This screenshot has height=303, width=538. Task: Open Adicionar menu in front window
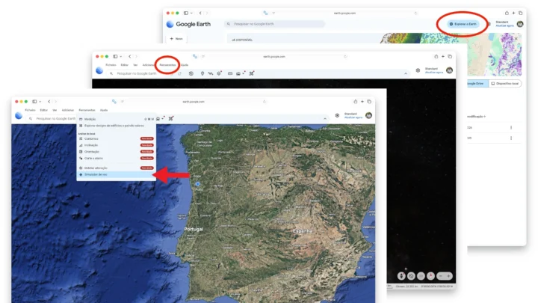coord(67,110)
